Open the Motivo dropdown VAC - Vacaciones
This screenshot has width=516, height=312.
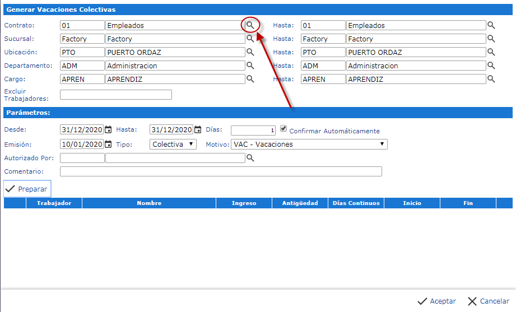point(309,144)
